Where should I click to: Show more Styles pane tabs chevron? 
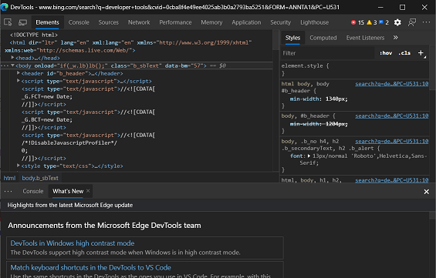(x=395, y=38)
